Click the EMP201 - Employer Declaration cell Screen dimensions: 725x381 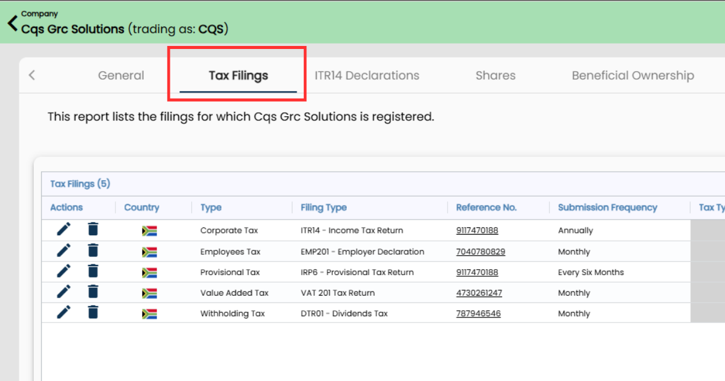pos(362,252)
